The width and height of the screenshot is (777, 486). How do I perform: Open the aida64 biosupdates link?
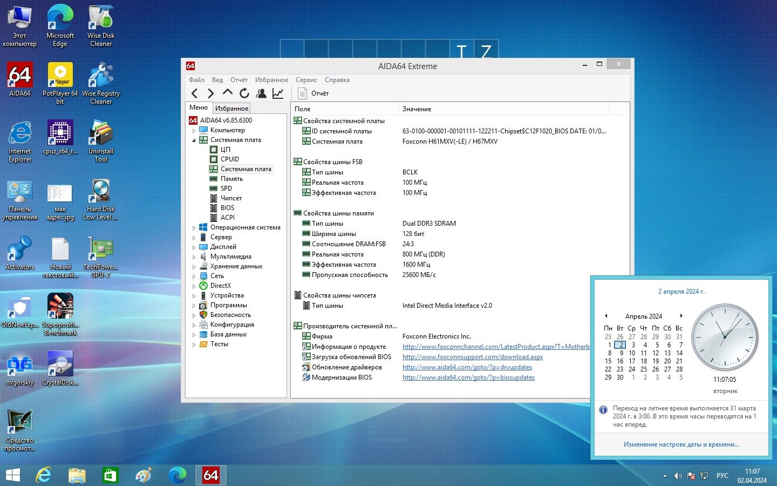pyautogui.click(x=468, y=377)
